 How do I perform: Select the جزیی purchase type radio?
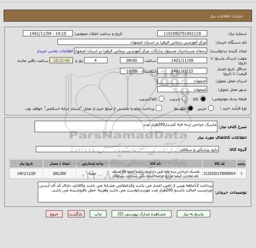[x=211, y=108]
